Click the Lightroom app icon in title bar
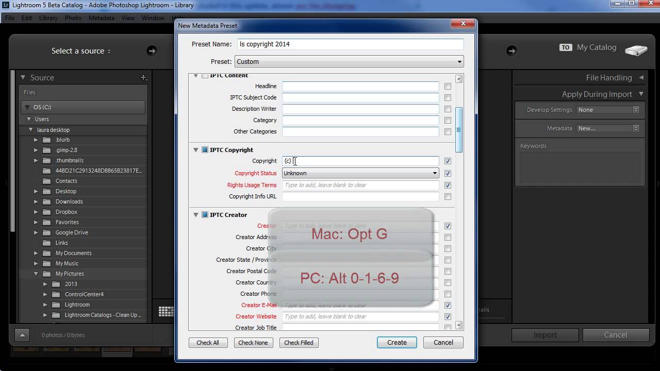660x371 pixels. pos(6,5)
